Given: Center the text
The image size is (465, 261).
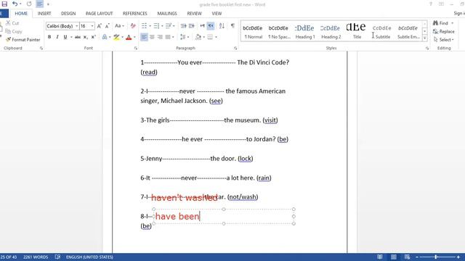Looking at the screenshot, I should (152, 37).
